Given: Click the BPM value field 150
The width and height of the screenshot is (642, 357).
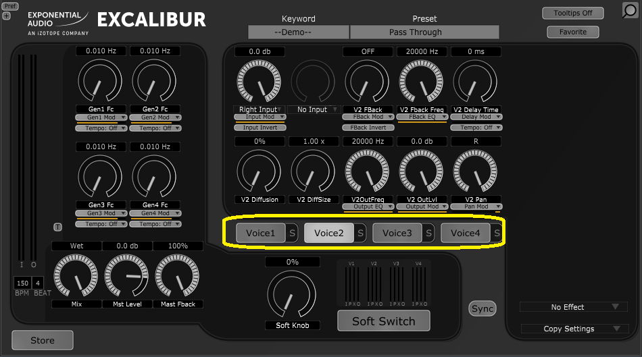Looking at the screenshot, I should pos(22,283).
